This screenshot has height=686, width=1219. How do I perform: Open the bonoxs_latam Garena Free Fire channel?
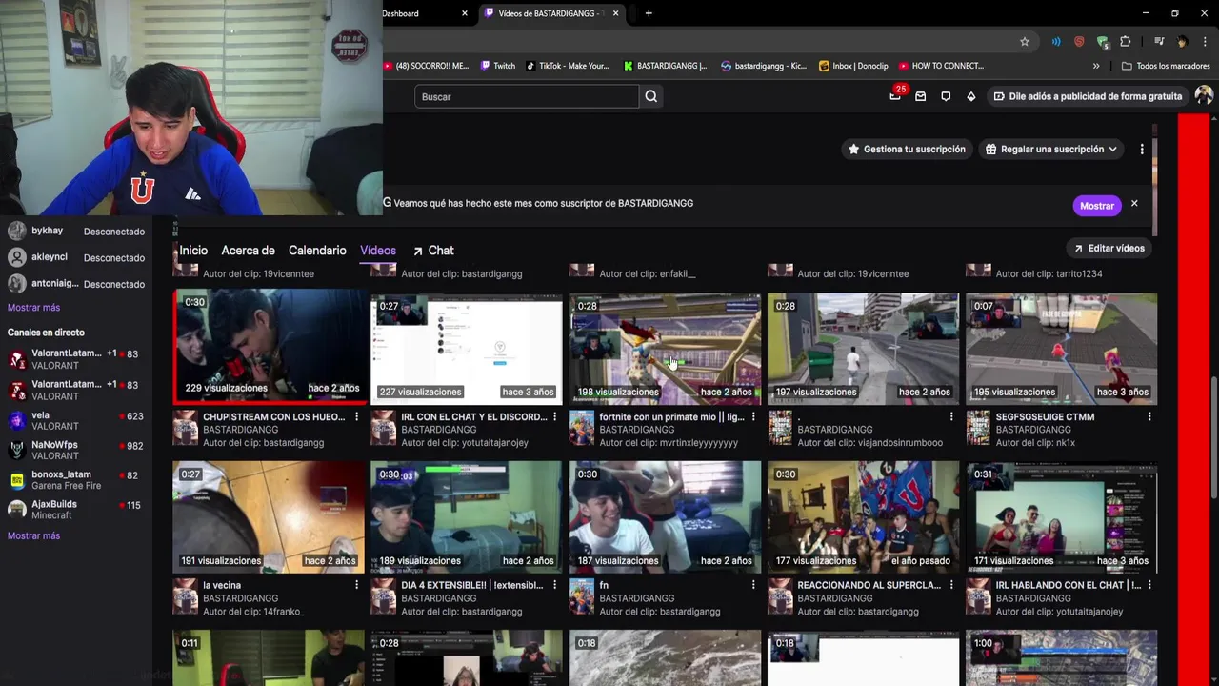76,480
